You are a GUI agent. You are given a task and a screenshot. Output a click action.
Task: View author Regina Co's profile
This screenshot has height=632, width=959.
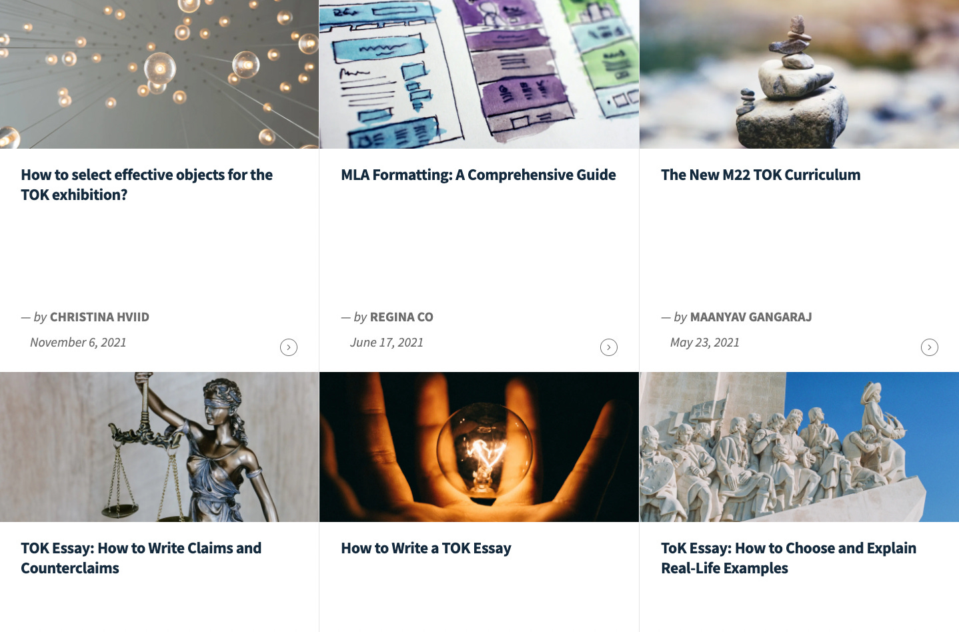pyautogui.click(x=401, y=317)
